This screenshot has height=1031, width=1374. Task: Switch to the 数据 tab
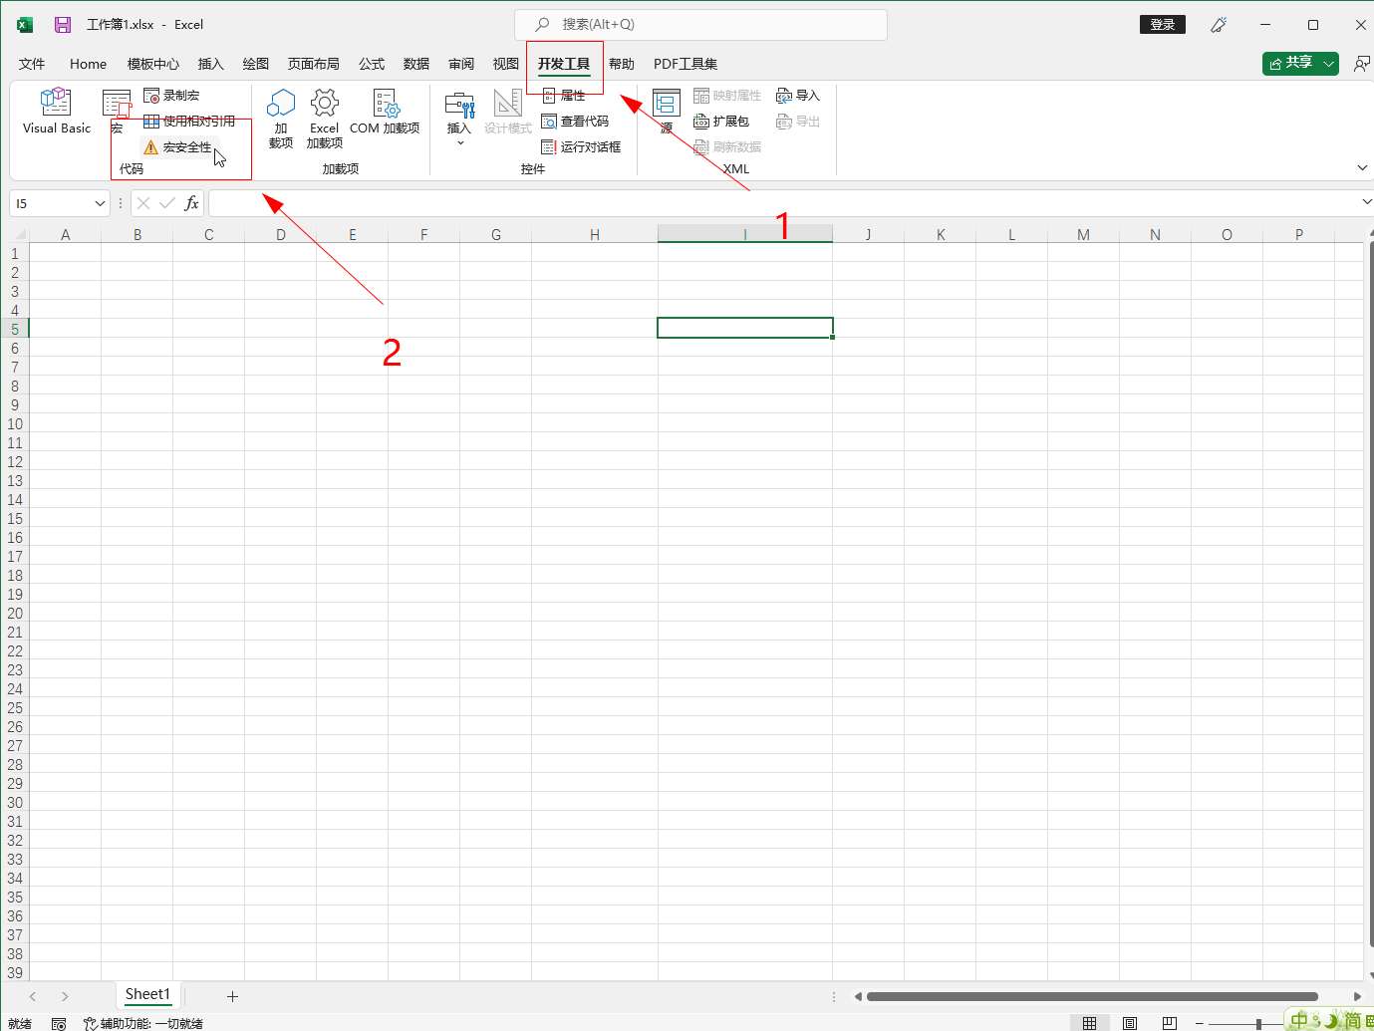416,64
